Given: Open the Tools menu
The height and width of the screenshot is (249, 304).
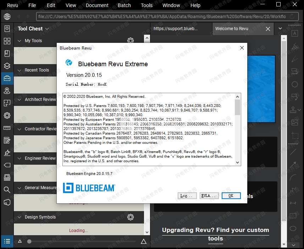Looking at the screenshot, I should point(147,5).
